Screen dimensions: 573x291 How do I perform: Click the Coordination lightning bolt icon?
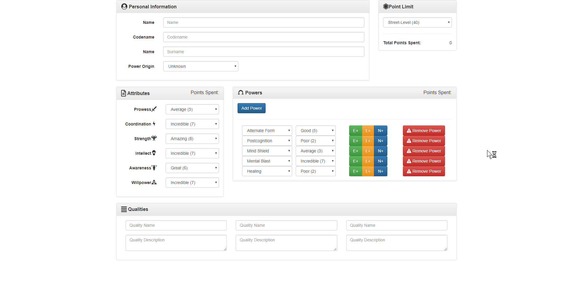pos(154,124)
